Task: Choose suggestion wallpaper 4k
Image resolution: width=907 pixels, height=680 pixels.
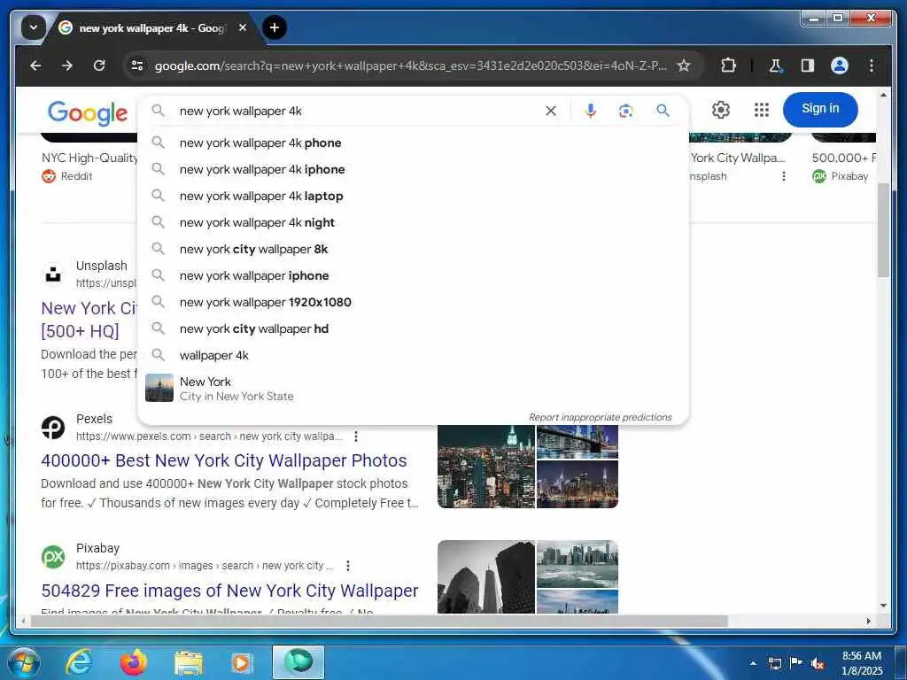Action: tap(413, 356)
